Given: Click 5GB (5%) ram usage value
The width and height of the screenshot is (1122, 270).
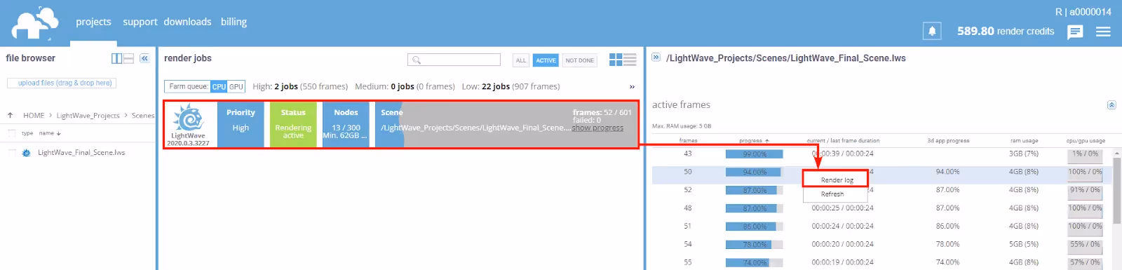Looking at the screenshot, I should click(1024, 244).
